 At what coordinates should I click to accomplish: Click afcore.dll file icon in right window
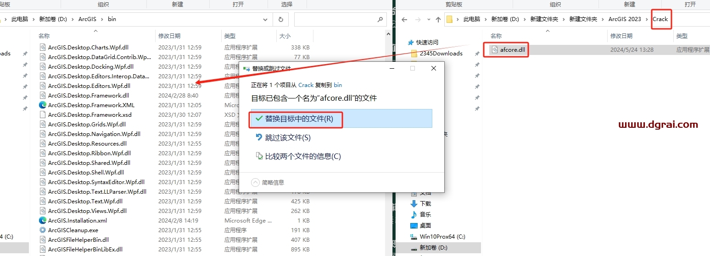click(494, 49)
